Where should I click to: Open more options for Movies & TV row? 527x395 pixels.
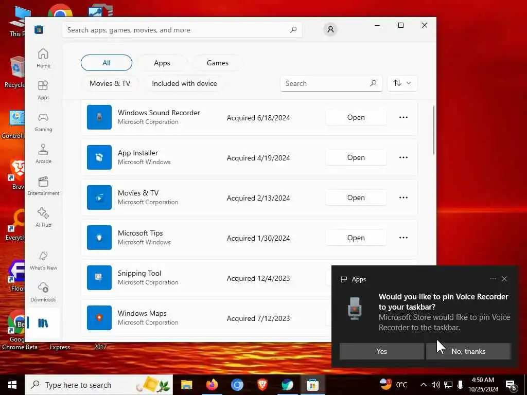[403, 197]
